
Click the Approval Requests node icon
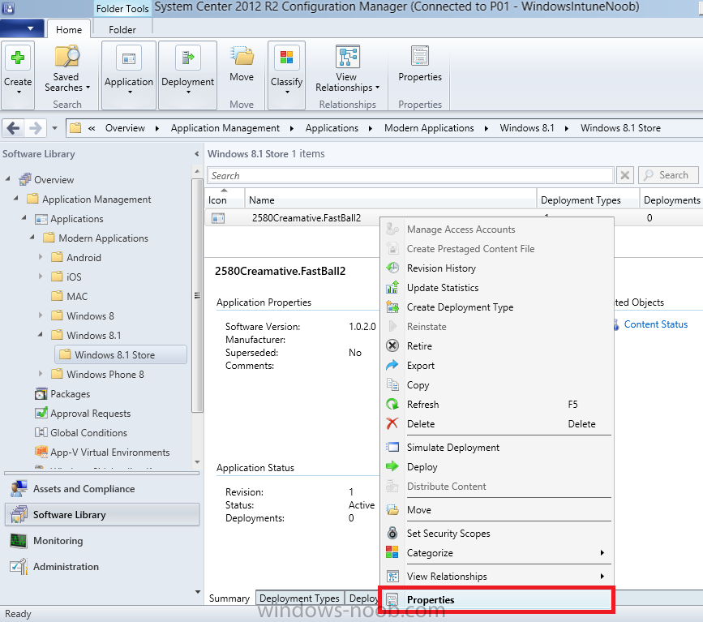(41, 413)
